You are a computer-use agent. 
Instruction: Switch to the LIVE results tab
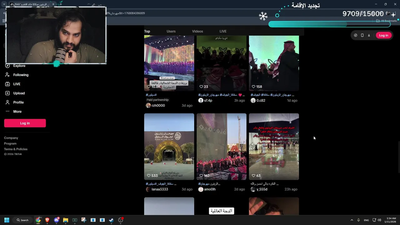click(x=223, y=31)
